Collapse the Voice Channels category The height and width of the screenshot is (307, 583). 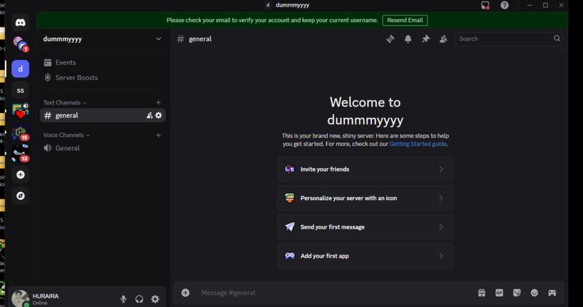(x=67, y=135)
